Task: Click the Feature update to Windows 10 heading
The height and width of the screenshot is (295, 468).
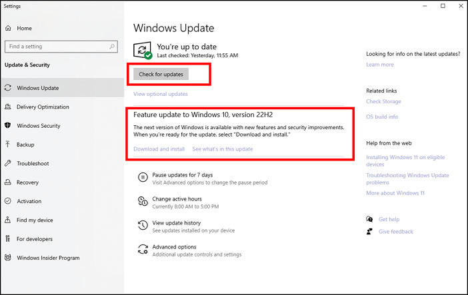Action: coord(203,115)
